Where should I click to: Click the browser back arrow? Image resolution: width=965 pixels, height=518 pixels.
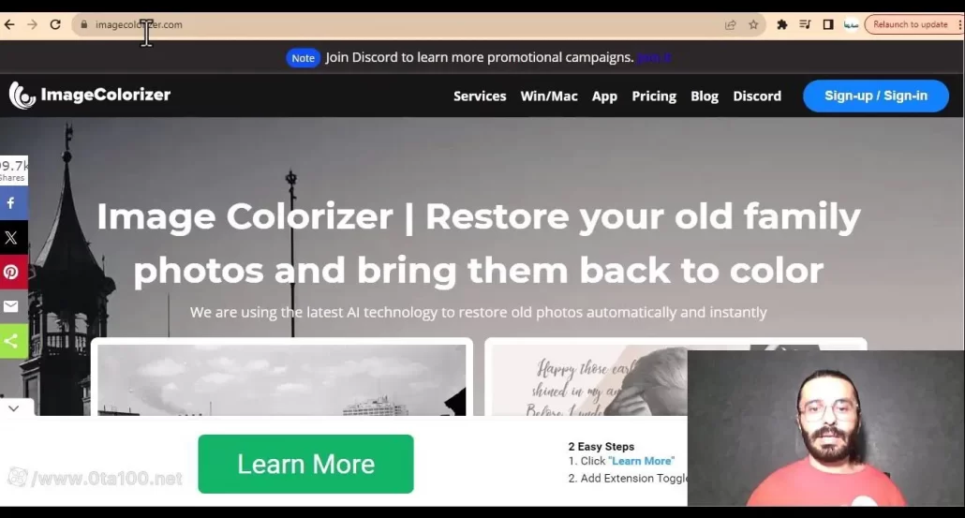(9, 24)
